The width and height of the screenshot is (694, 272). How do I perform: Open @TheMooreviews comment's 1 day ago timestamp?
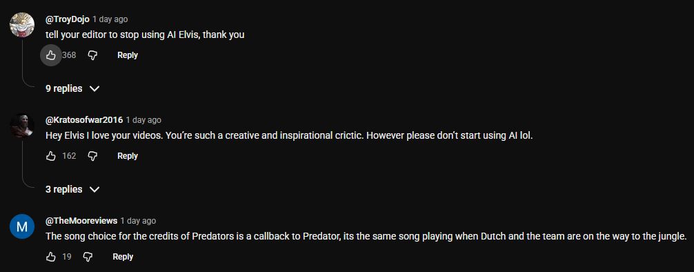[138, 220]
